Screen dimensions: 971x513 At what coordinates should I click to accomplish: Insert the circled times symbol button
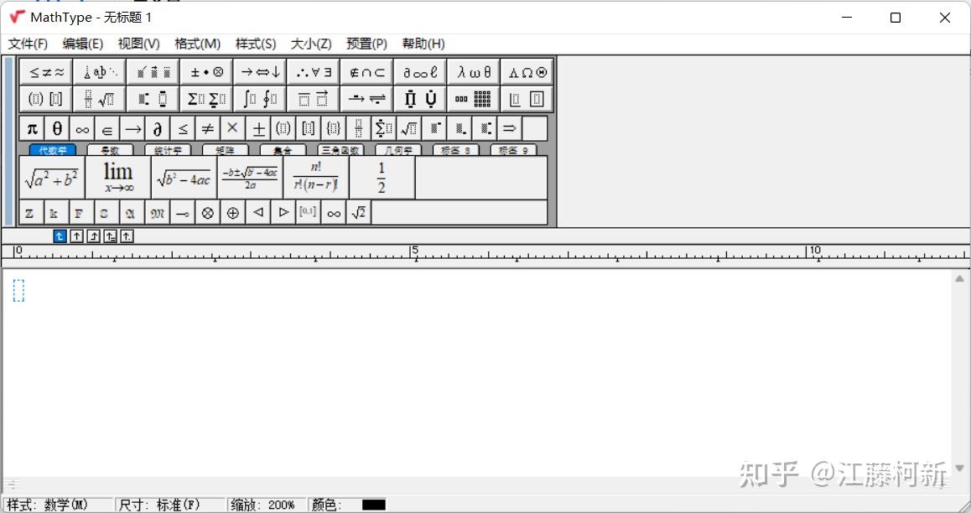pyautogui.click(x=207, y=213)
